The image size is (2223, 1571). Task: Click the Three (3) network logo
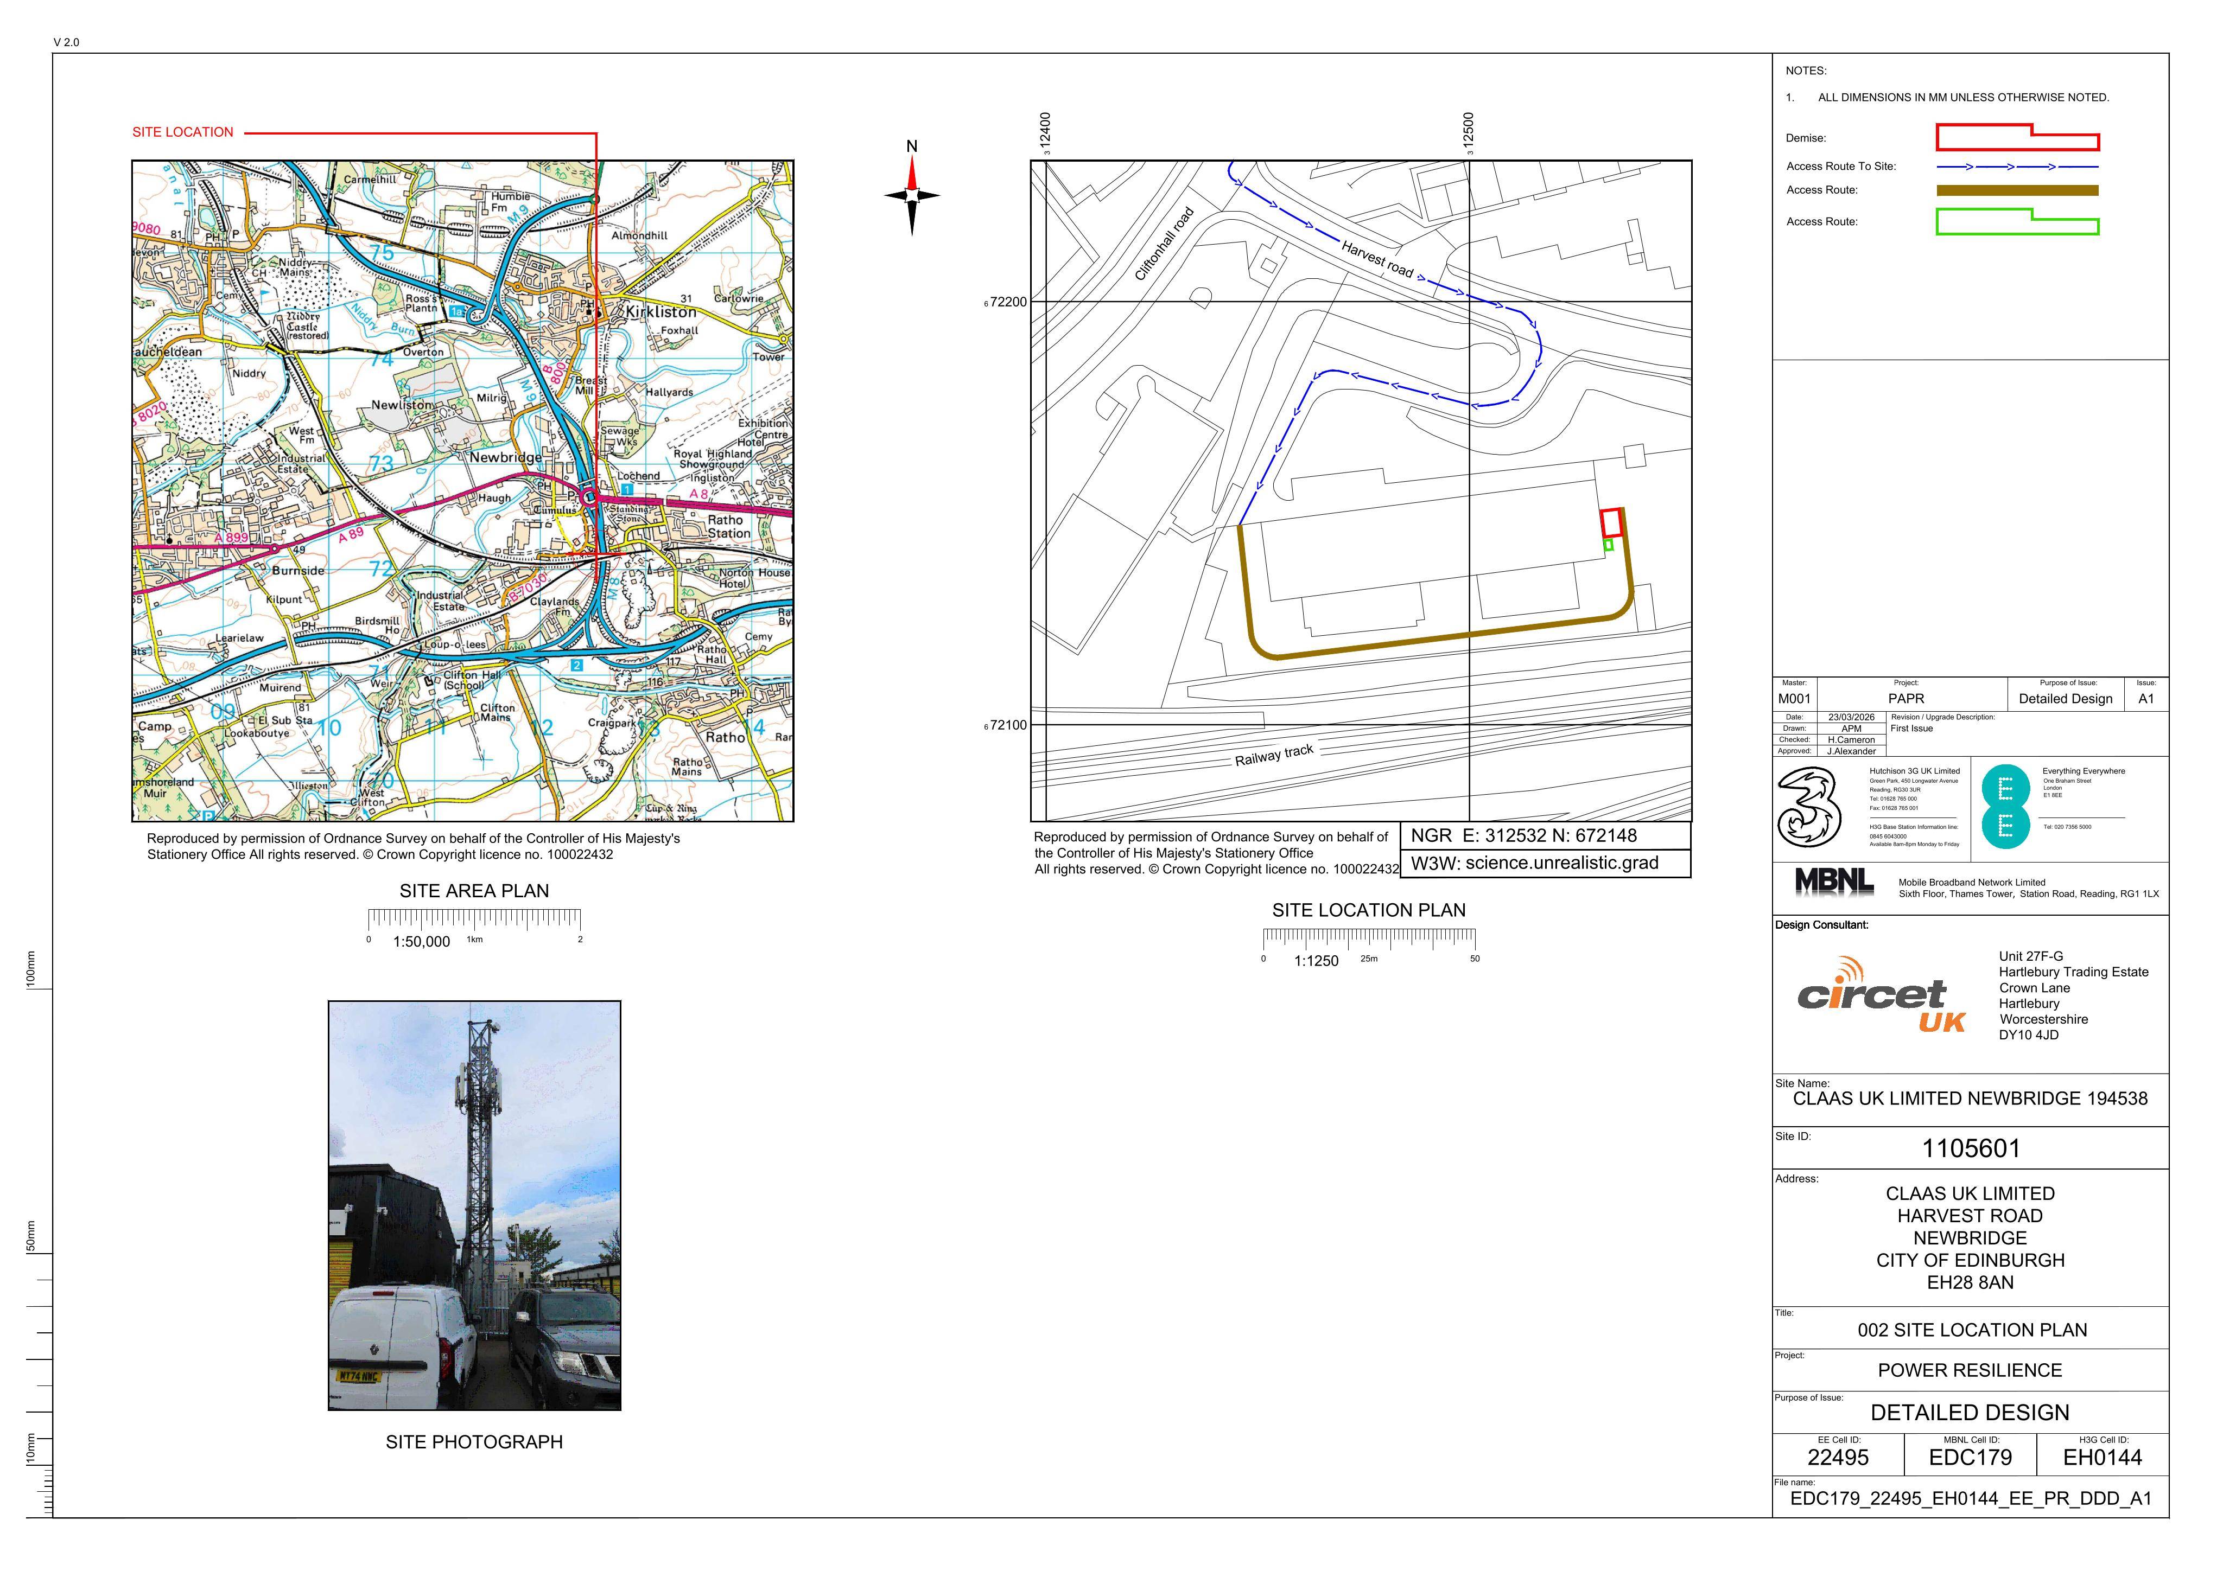click(x=1808, y=807)
